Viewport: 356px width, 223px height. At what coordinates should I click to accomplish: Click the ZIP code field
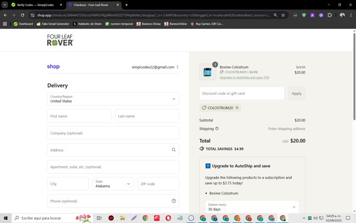coord(158,184)
